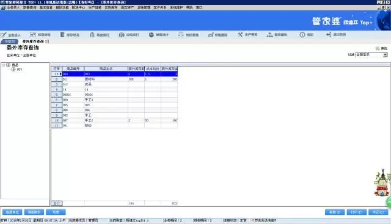Open the 库存状况 inventory status icon
Viewport: 391px width, 224px height.
[62, 34]
